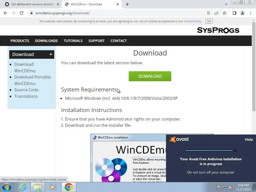Open the tab search chevron

[226, 4]
